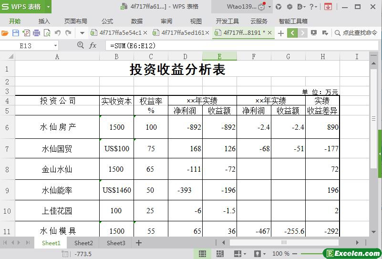Click the title cell 投资收益分析表
Image resolution: width=382 pixels, height=259 pixels.
(177, 69)
